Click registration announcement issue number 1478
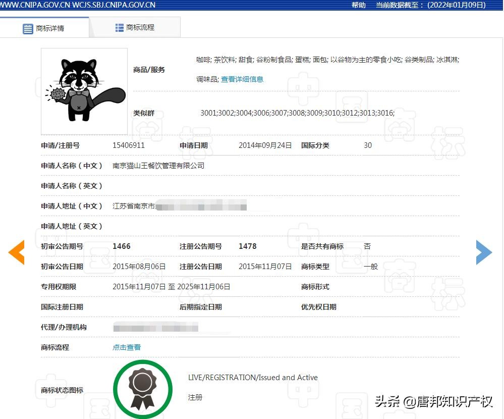 [x=248, y=246]
